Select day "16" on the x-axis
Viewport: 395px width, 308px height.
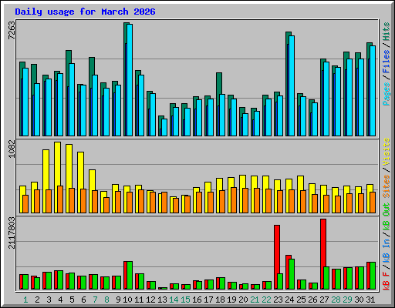(197, 300)
